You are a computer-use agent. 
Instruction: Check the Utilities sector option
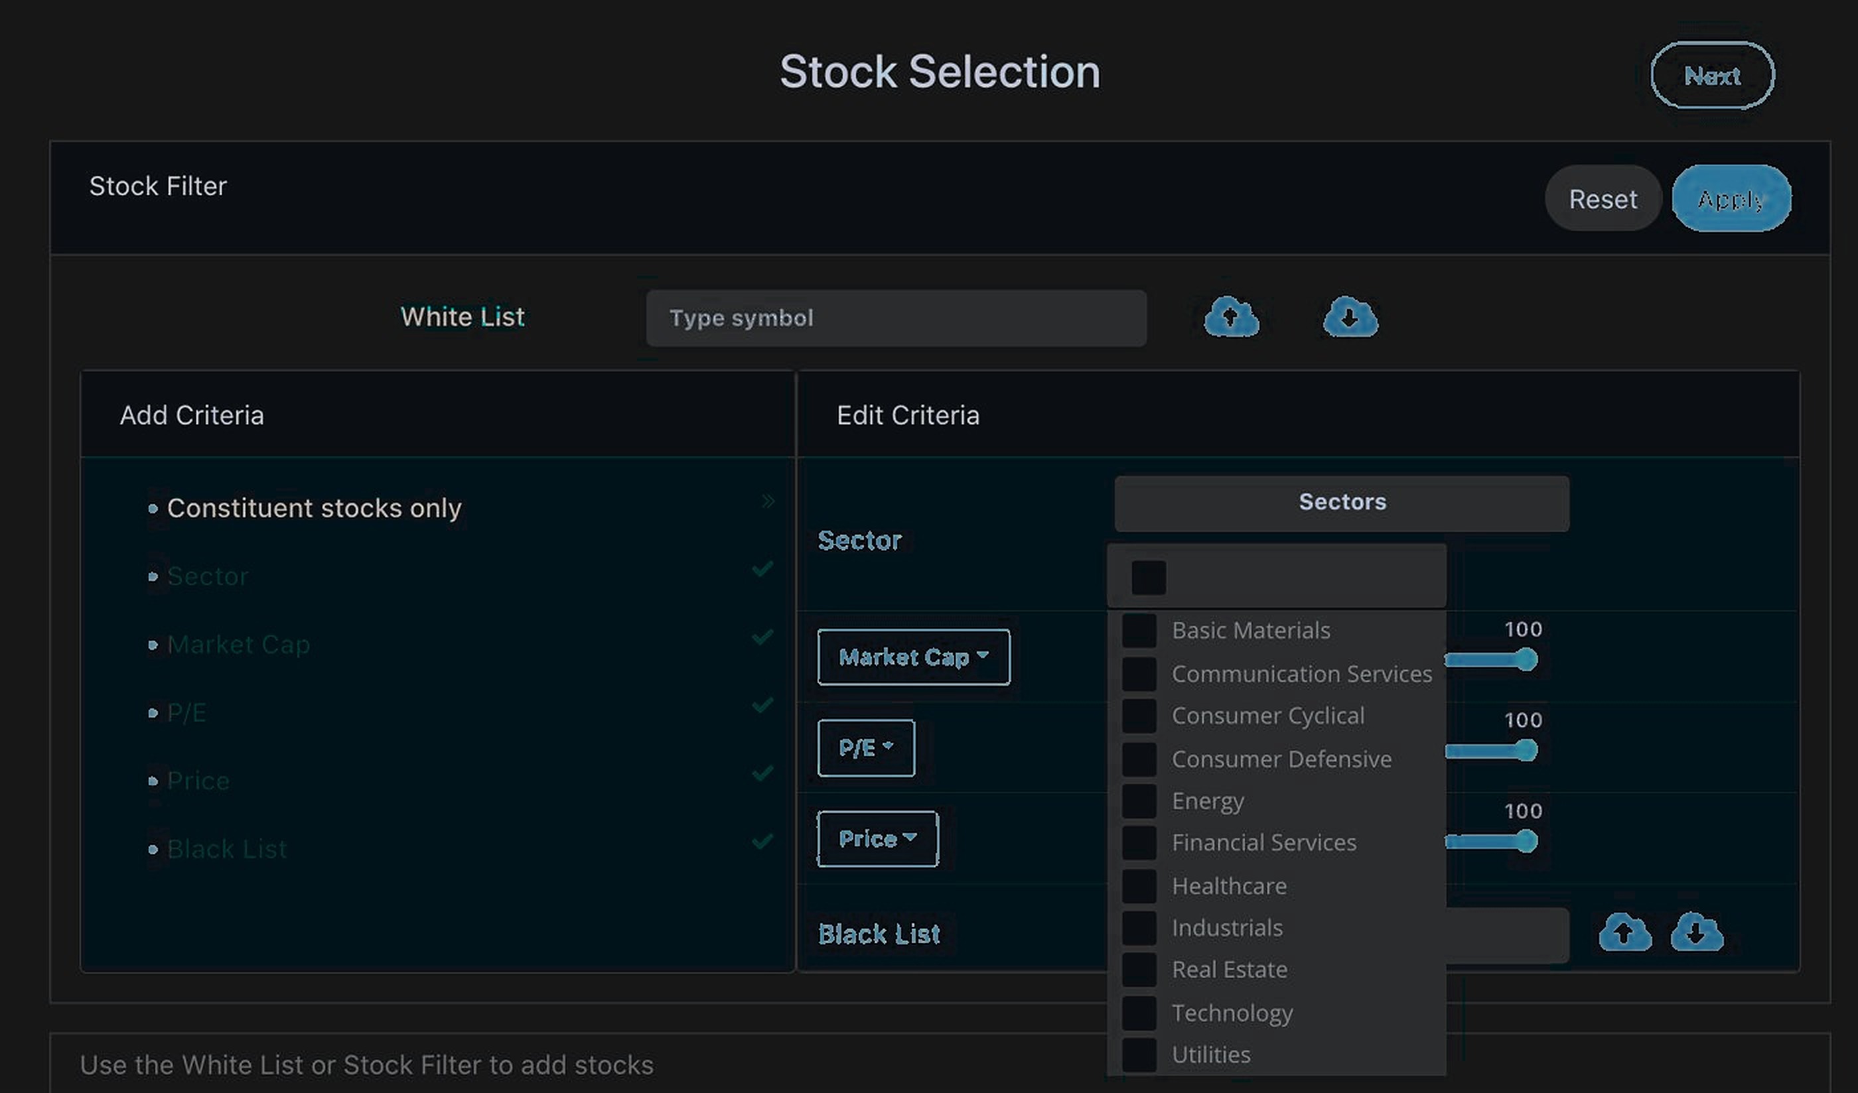tap(1139, 1055)
